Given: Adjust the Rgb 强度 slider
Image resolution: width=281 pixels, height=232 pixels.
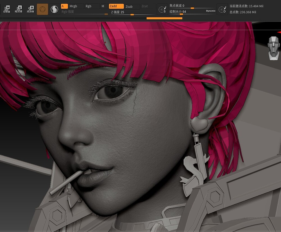Looking at the screenshot, I should pyautogui.click(x=85, y=12).
